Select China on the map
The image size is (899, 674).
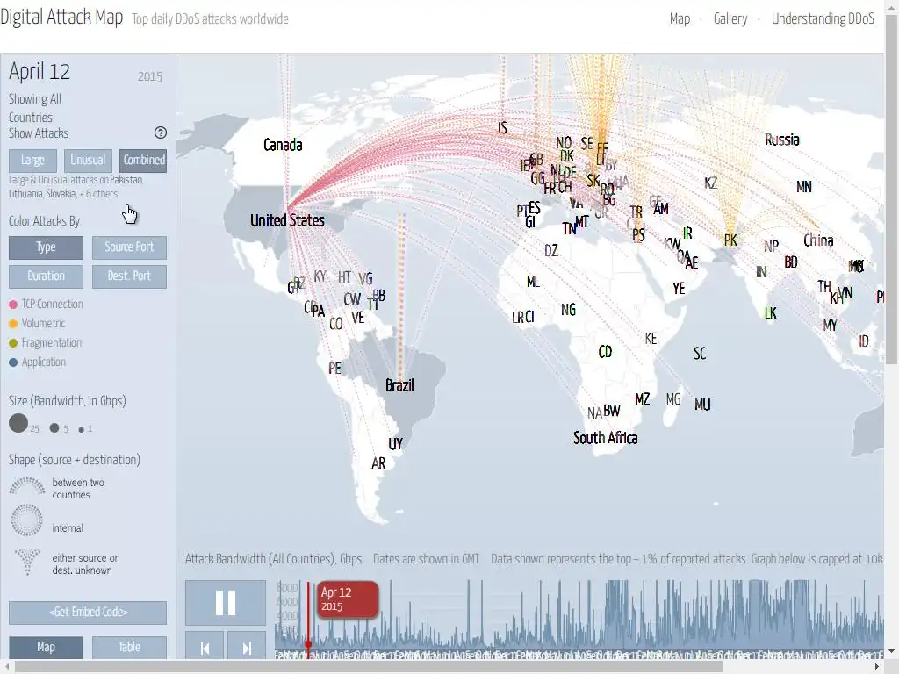tap(818, 240)
